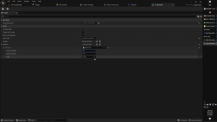217x122 pixels.
Task: Open Index 0 element options chevron
Action: [108, 48]
